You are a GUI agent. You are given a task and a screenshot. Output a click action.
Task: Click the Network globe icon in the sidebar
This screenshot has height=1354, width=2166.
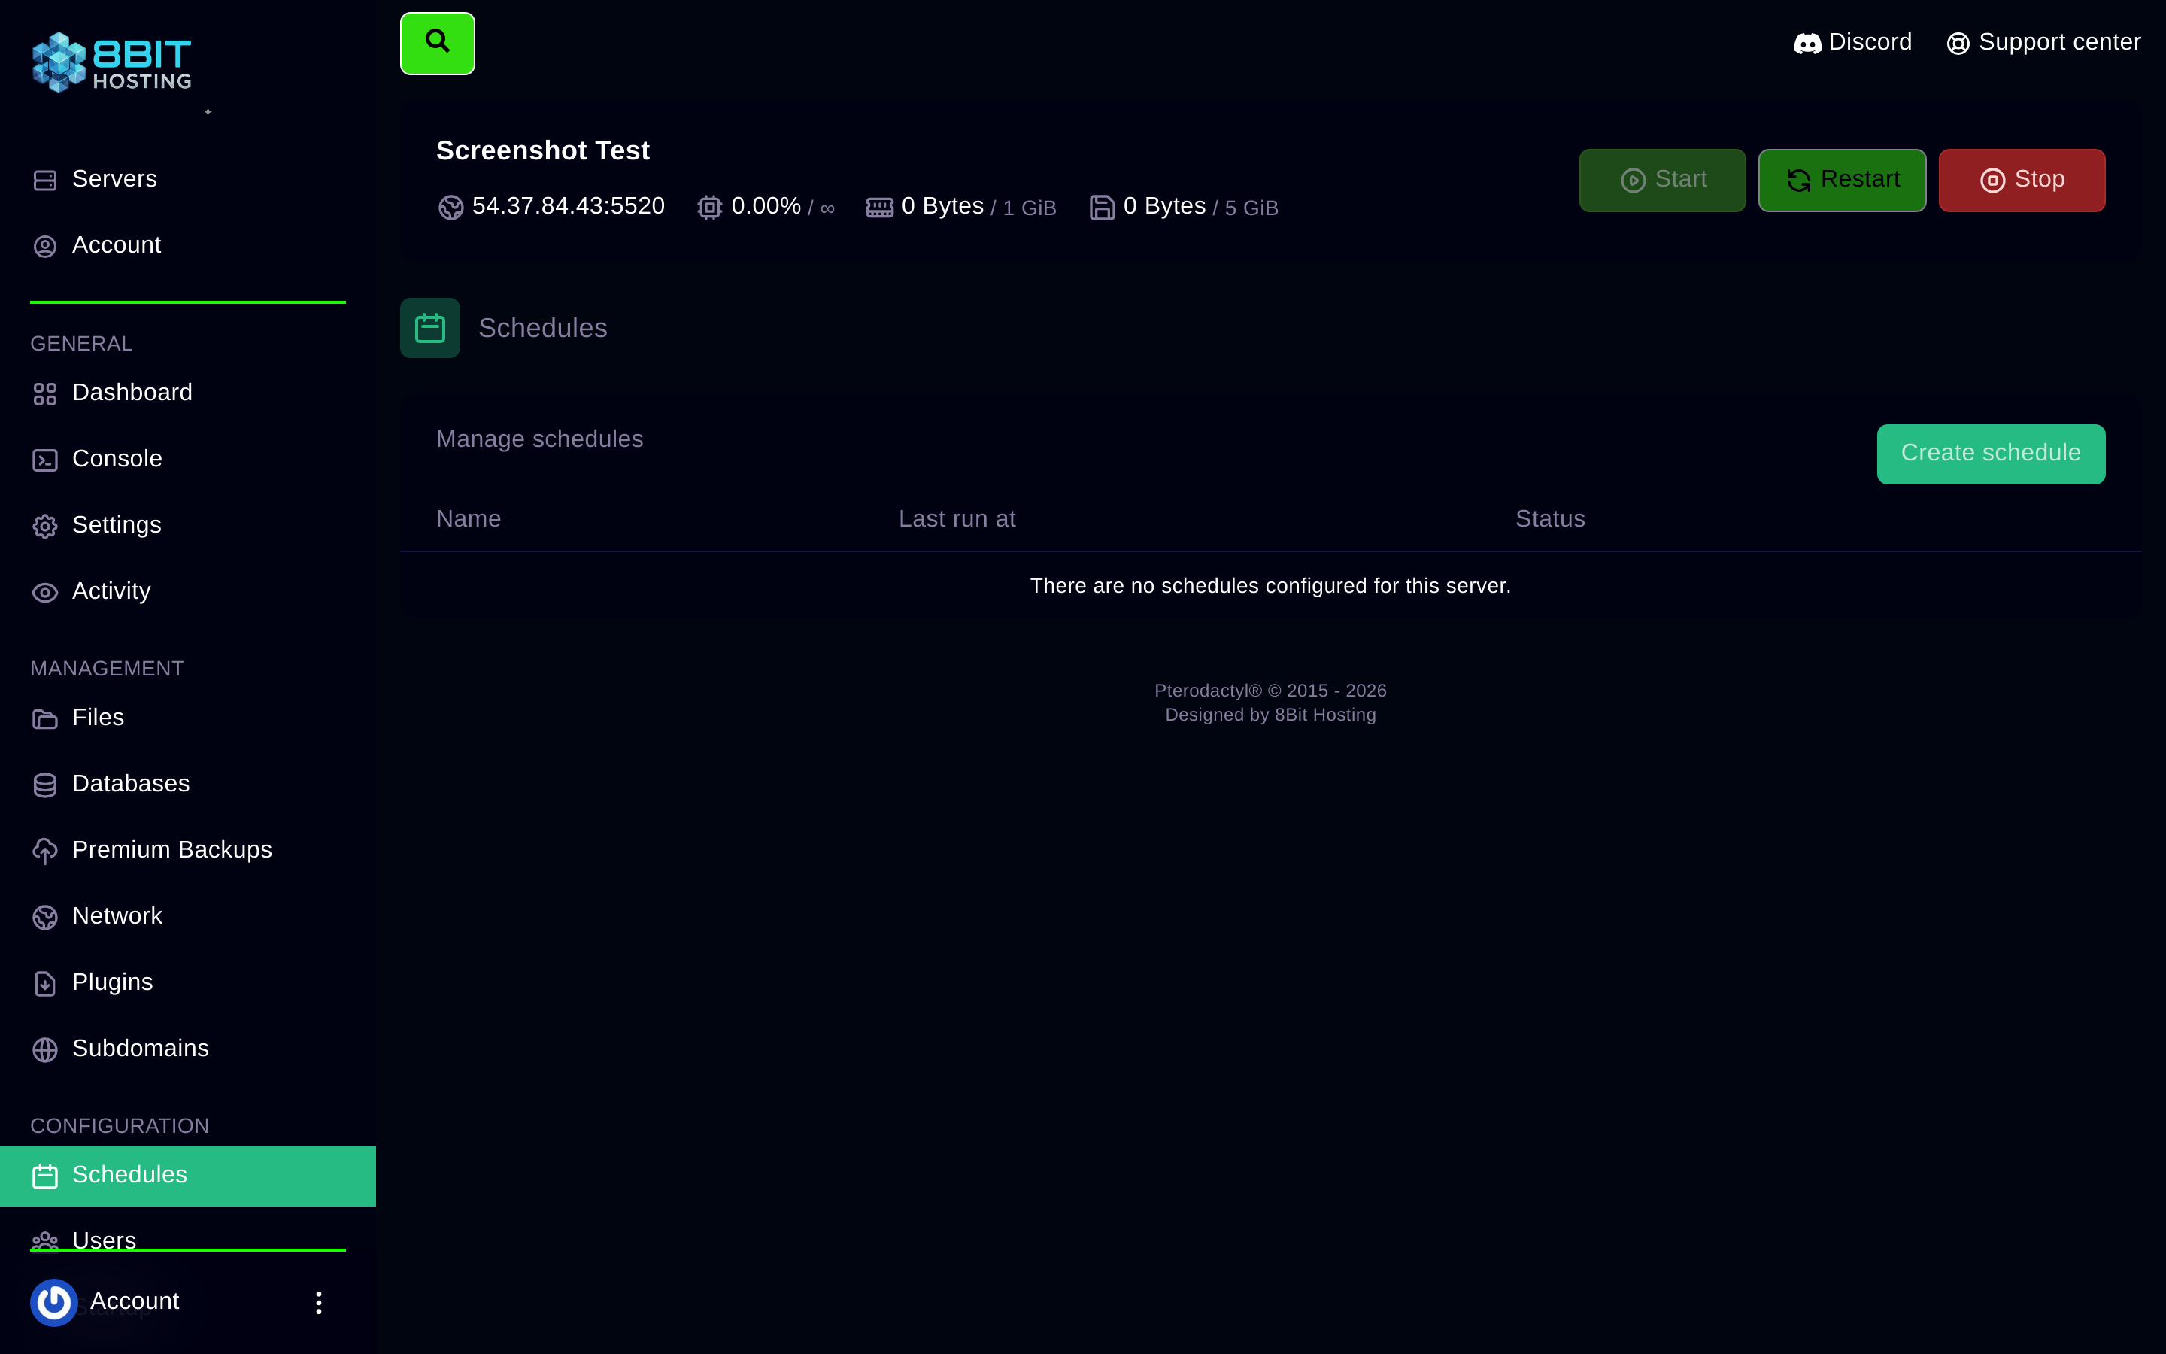click(x=45, y=917)
